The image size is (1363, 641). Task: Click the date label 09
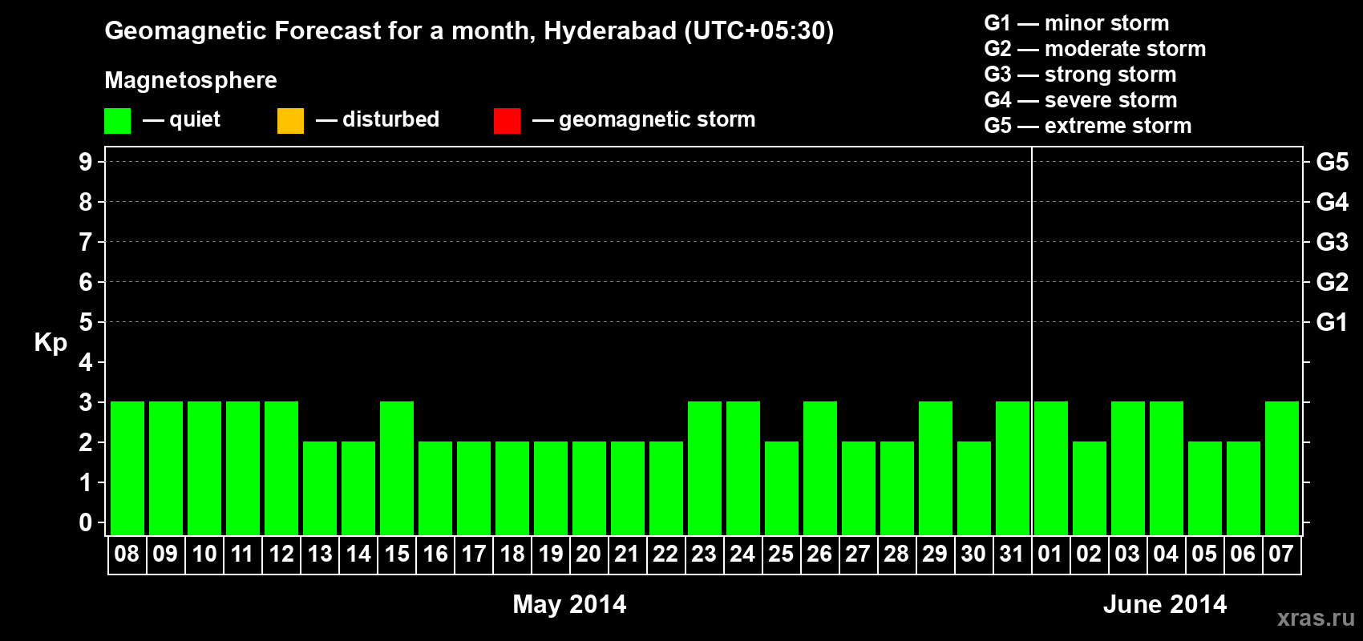click(x=165, y=554)
